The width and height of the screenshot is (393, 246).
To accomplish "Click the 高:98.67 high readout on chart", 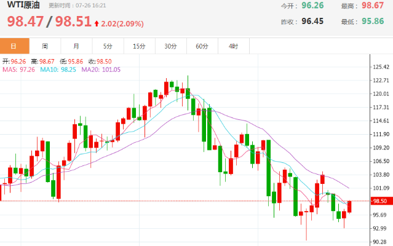I will click(43, 61).
